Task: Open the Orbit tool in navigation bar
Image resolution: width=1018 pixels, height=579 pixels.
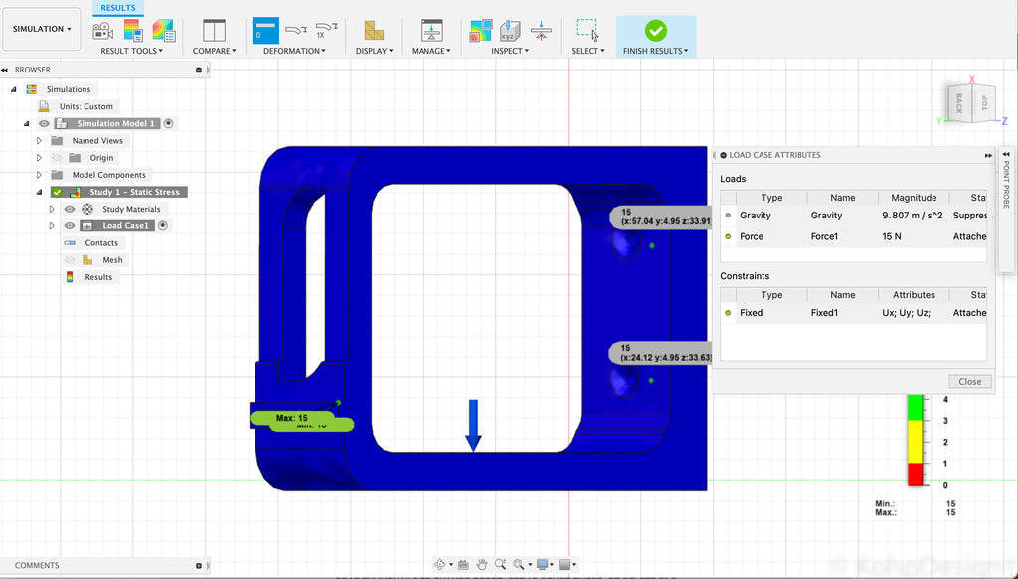Action: 440,564
